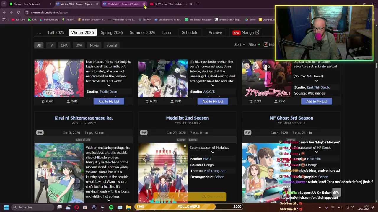Open the volume icon in system tray
The image size is (378, 212).
point(352,207)
